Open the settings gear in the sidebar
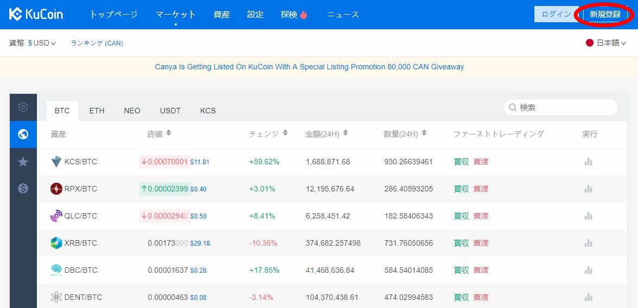 click(x=23, y=107)
